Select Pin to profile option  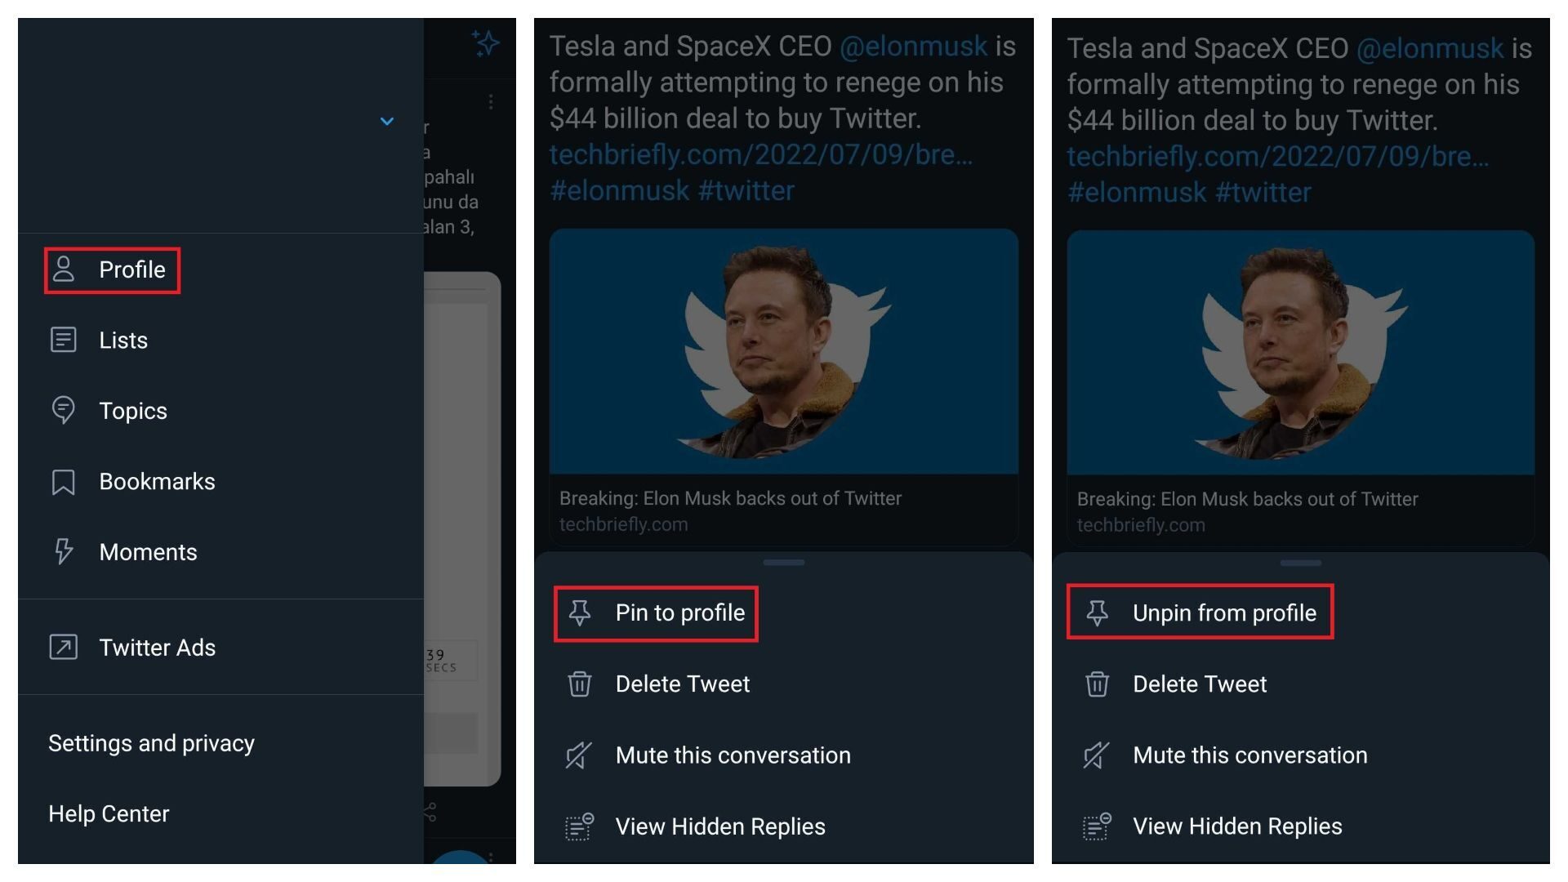[x=656, y=613]
